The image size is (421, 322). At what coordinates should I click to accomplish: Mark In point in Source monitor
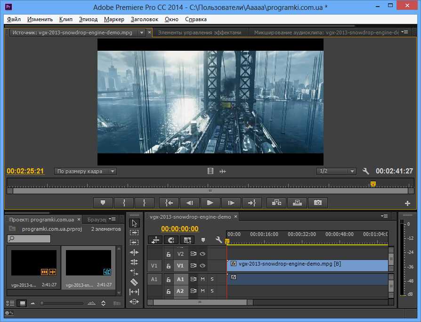coord(124,203)
